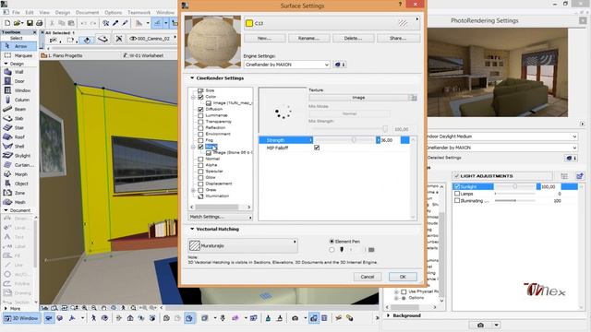The width and height of the screenshot is (591, 332).
Task: Select the Column tool
Action: 18,100
